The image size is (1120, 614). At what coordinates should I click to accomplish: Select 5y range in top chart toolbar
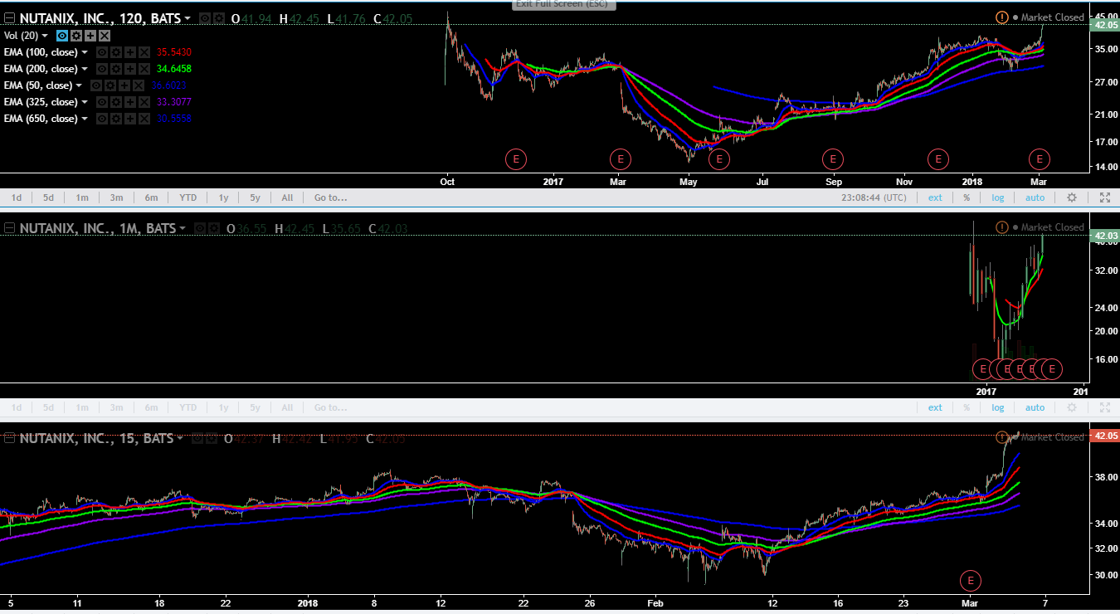point(256,197)
